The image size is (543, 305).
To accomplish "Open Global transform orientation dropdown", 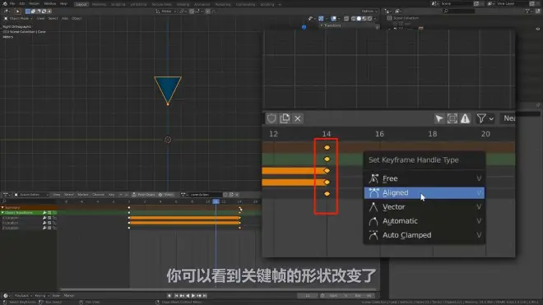I will point(166,11).
